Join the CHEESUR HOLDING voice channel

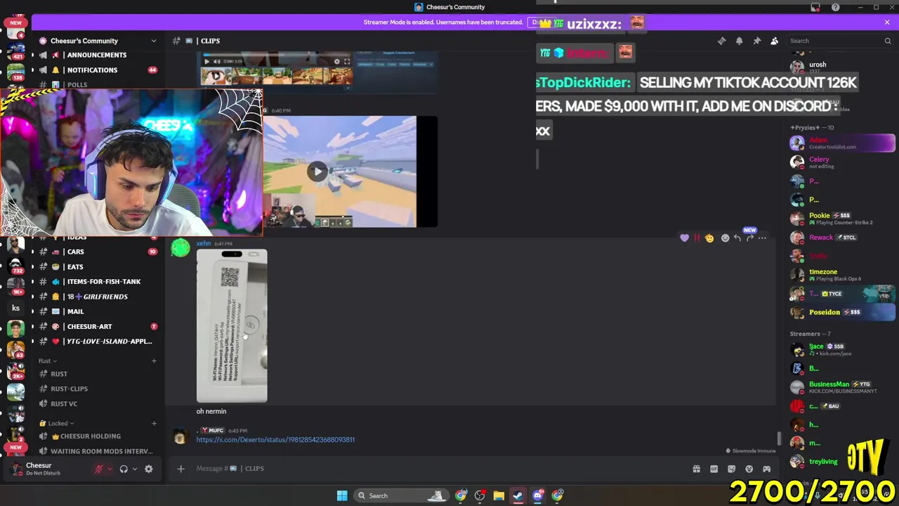[91, 436]
